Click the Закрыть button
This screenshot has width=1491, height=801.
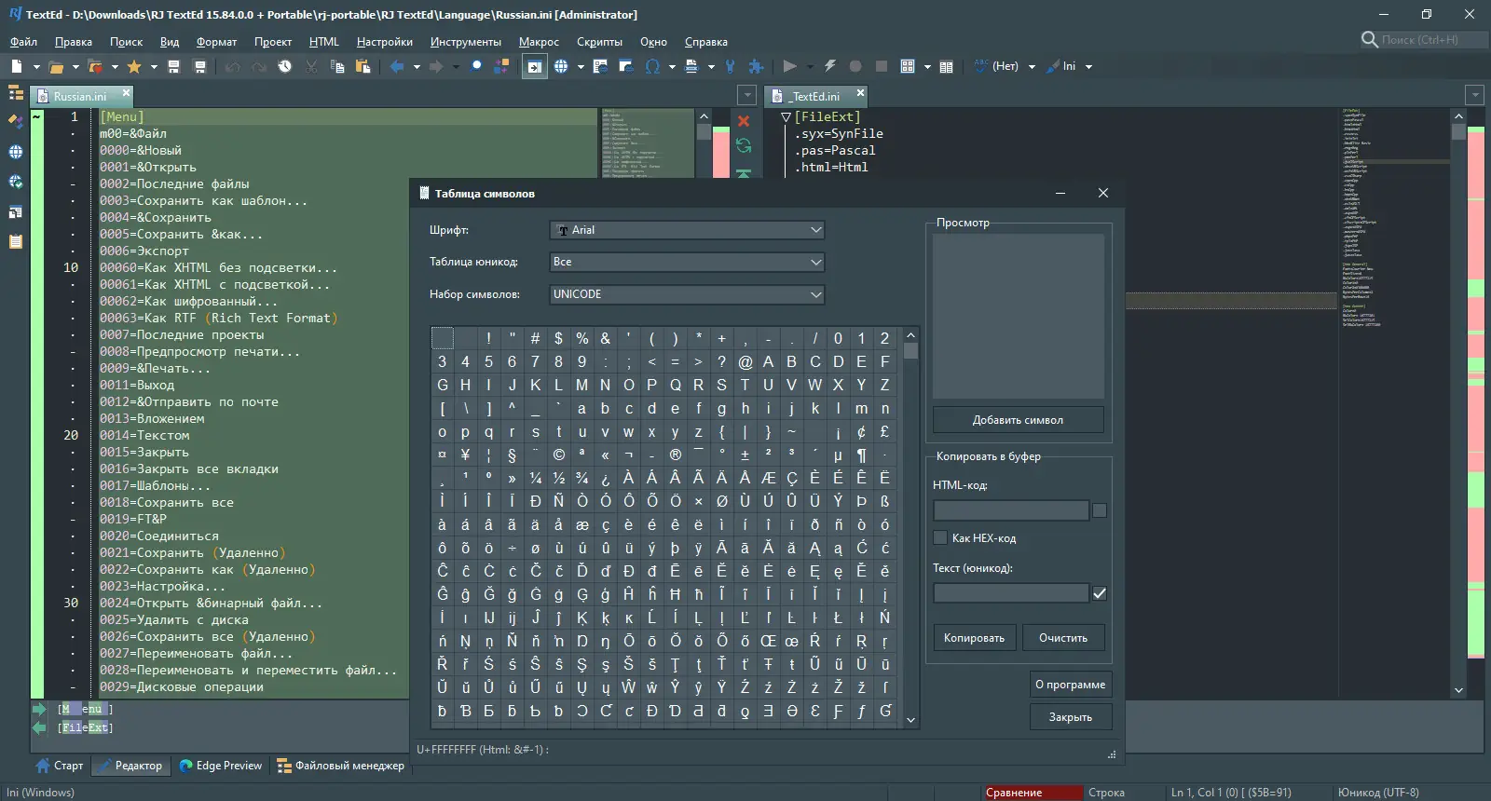(x=1070, y=717)
